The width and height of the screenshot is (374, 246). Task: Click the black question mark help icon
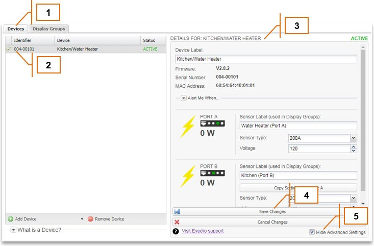pos(176,231)
